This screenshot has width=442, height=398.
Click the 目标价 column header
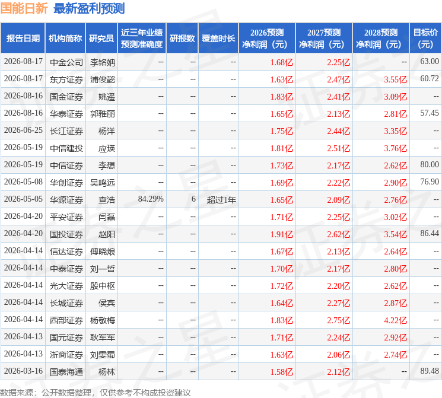(x=425, y=39)
